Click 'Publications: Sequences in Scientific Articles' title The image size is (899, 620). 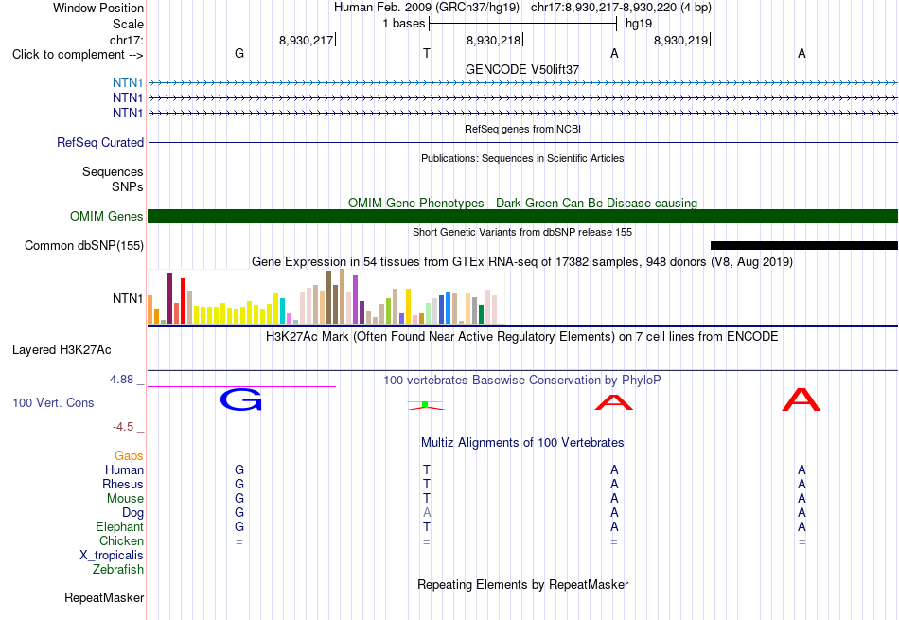(522, 158)
